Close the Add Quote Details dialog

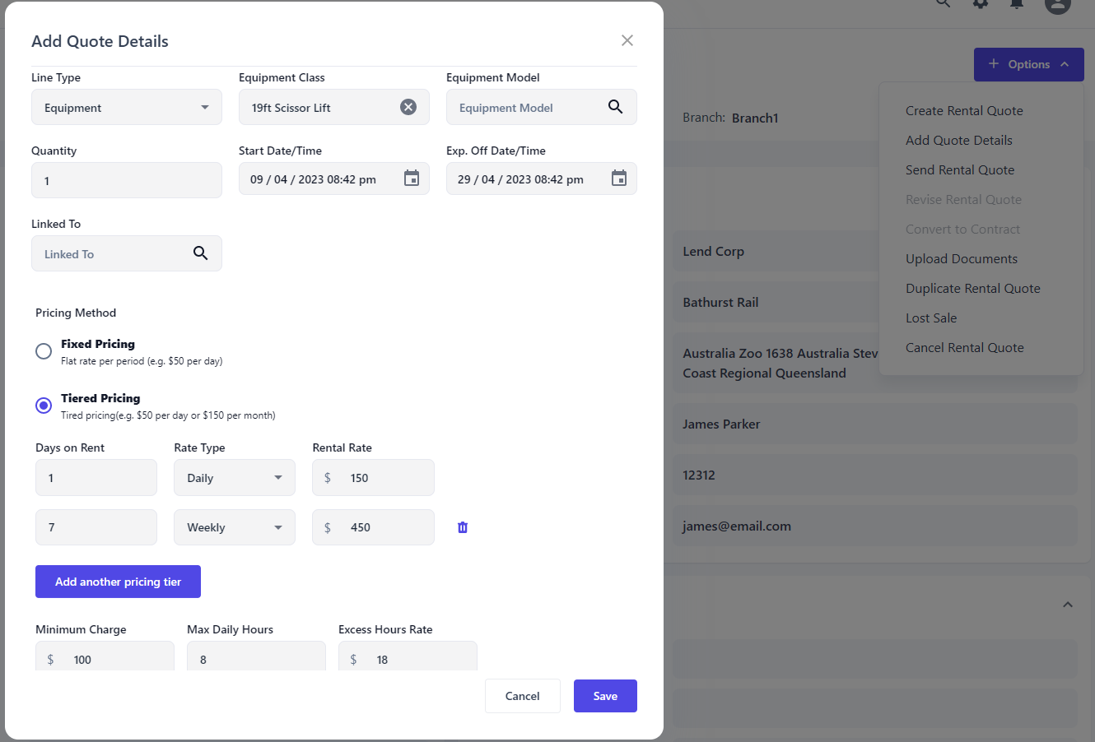pos(627,40)
